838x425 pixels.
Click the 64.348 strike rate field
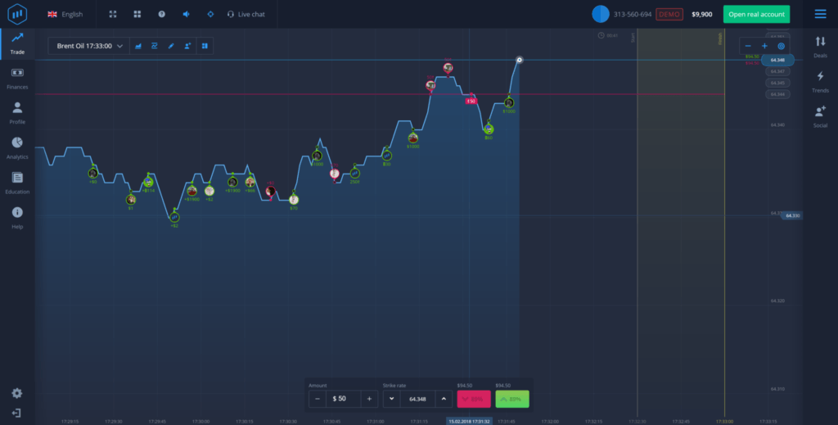point(417,399)
